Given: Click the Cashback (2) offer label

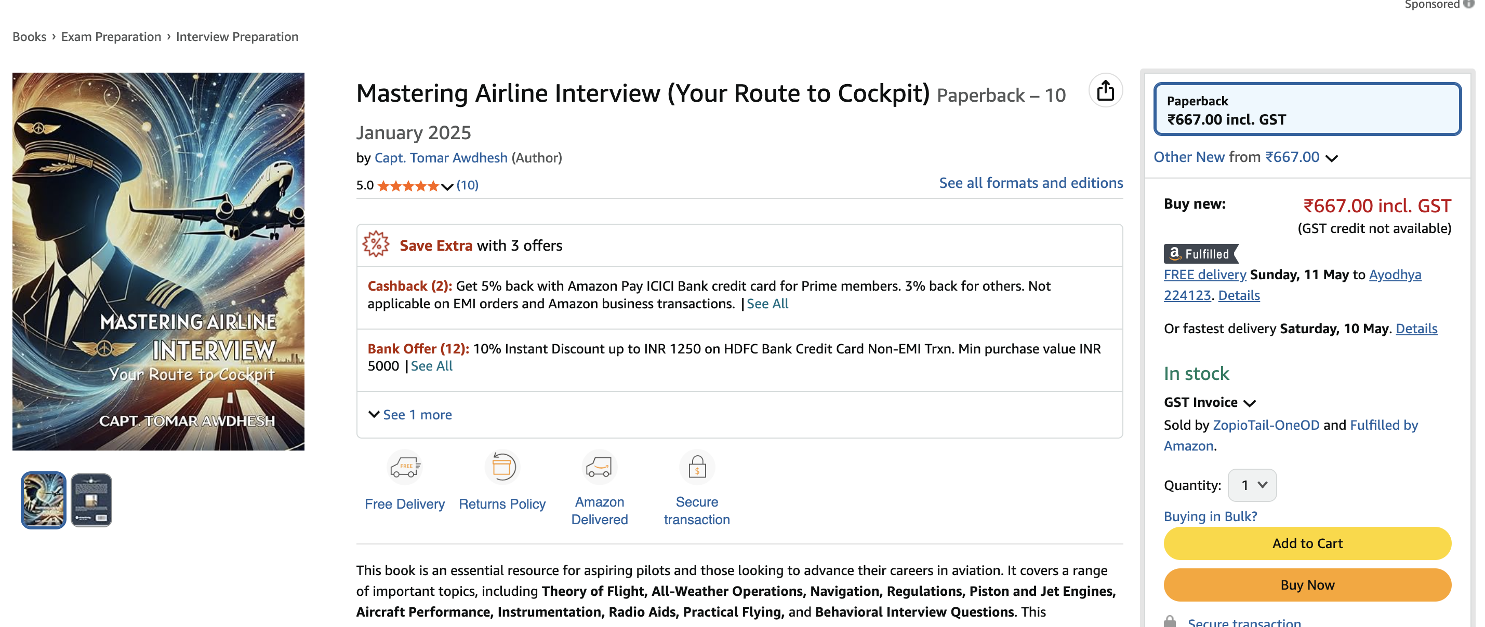Looking at the screenshot, I should coord(409,285).
